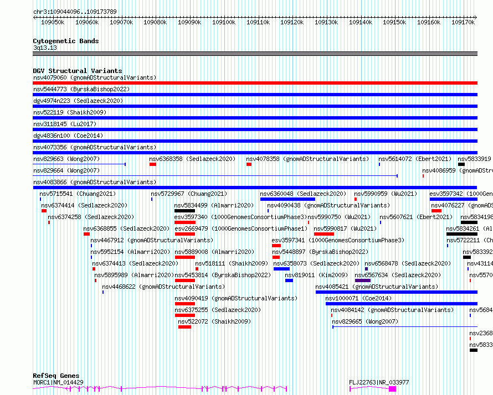This screenshot has height=395, width=493.
Task: Select nsv5889008 (Almarri2020) label
Action: click(x=214, y=252)
